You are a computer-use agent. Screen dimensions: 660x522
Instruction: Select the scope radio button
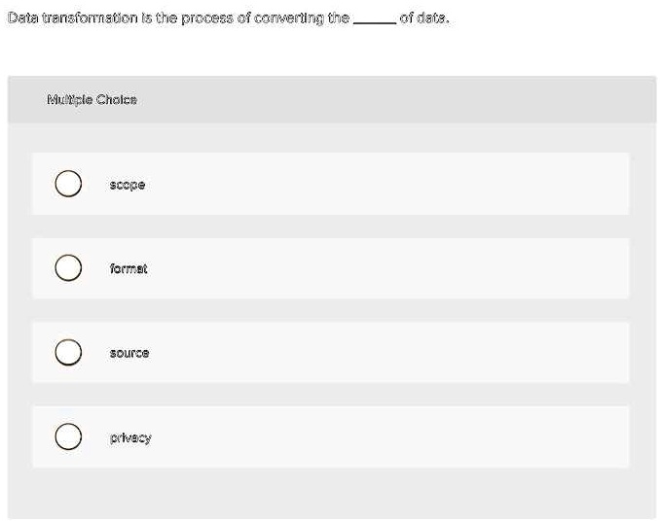point(68,184)
